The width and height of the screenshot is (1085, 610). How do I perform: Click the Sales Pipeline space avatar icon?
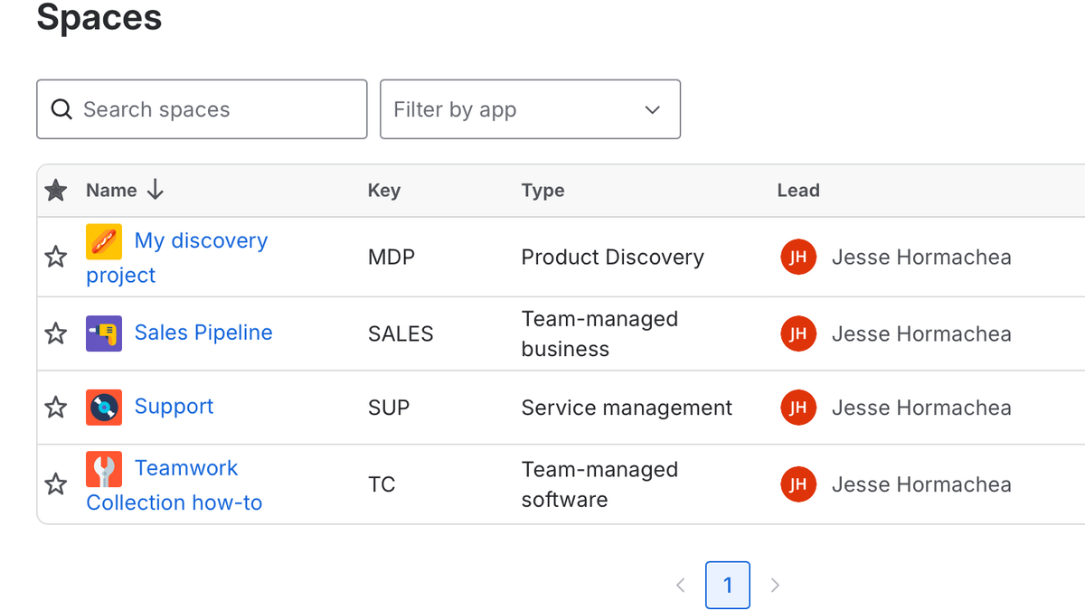click(x=104, y=333)
